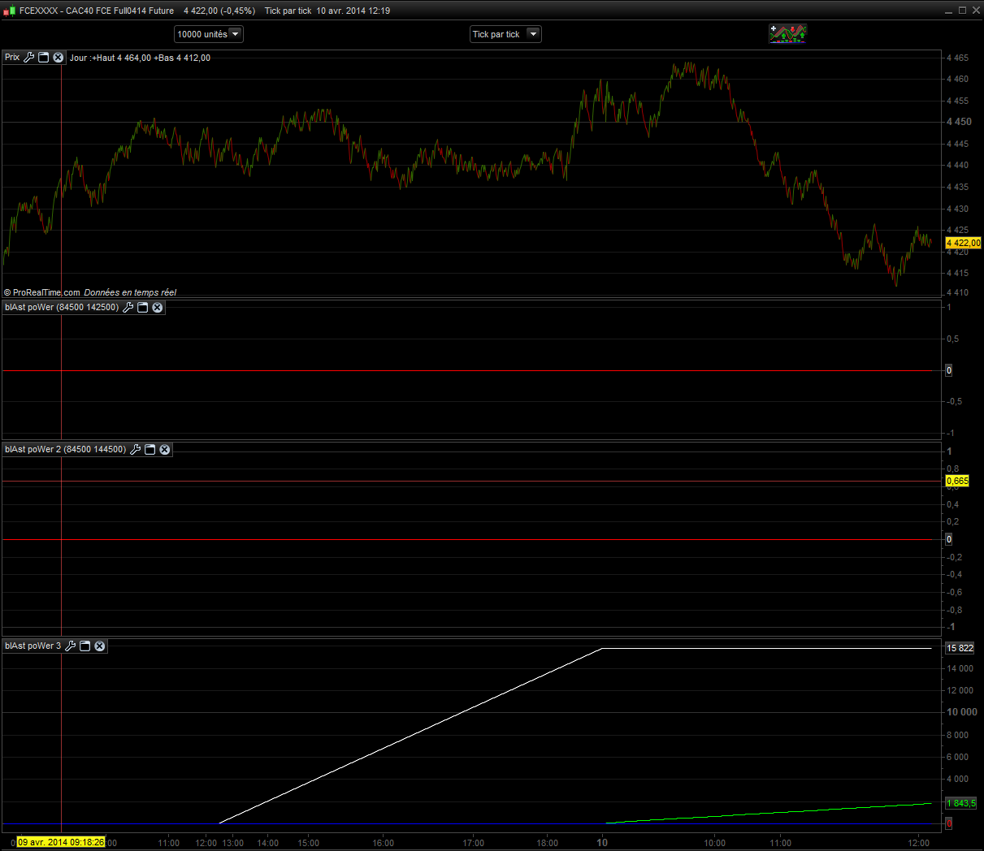Open the Tick par tick timeframe dropdown
984x851 pixels.
click(x=533, y=34)
